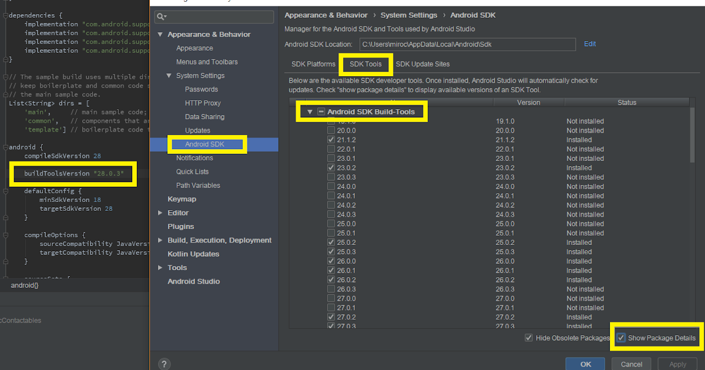705x370 pixels.
Task: Click Edit next to Android SDK Location
Action: click(589, 43)
